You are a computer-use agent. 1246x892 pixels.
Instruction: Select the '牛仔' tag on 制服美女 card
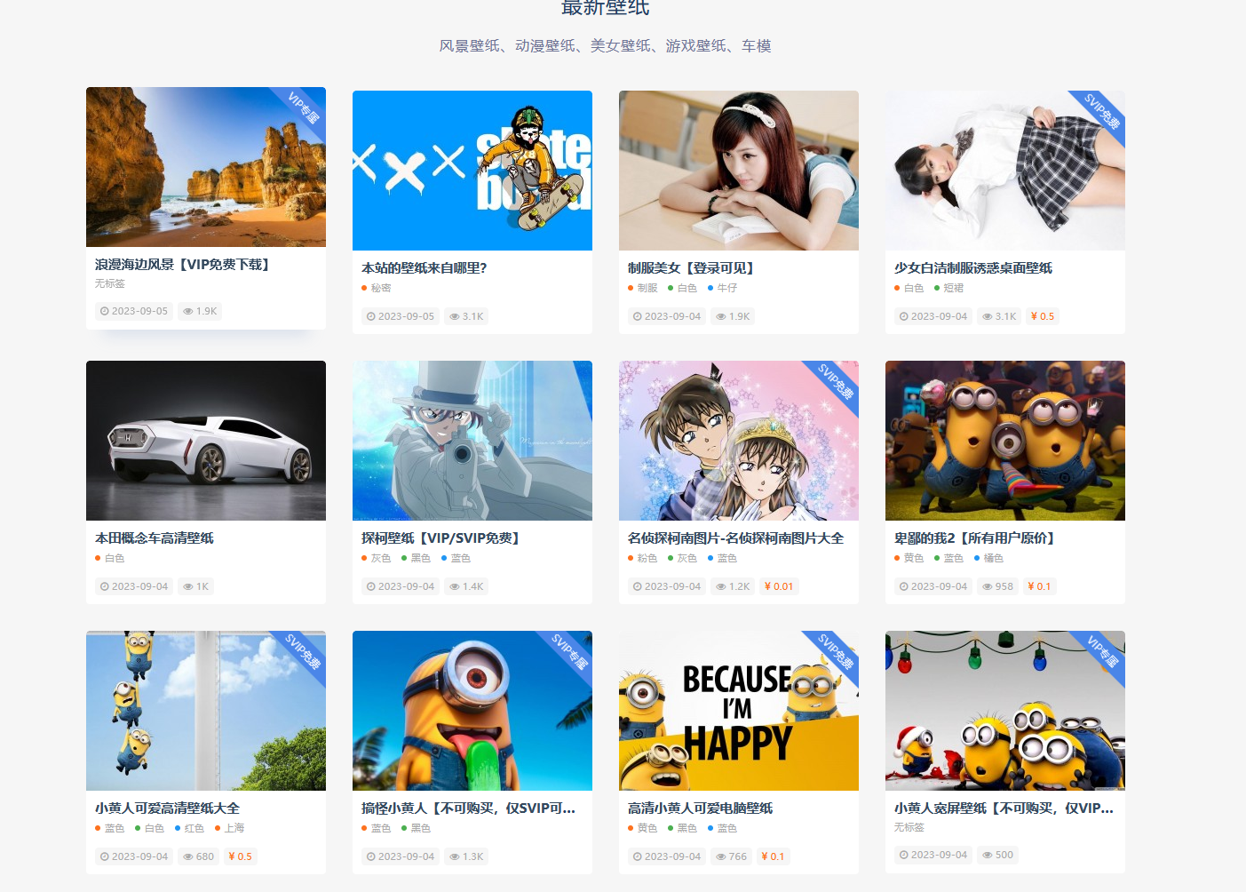pos(726,288)
